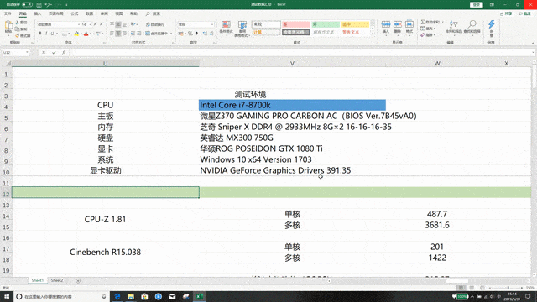Open the Insert ribbon tab
Image resolution: width=537 pixels, height=302 pixels.
pos(37,13)
